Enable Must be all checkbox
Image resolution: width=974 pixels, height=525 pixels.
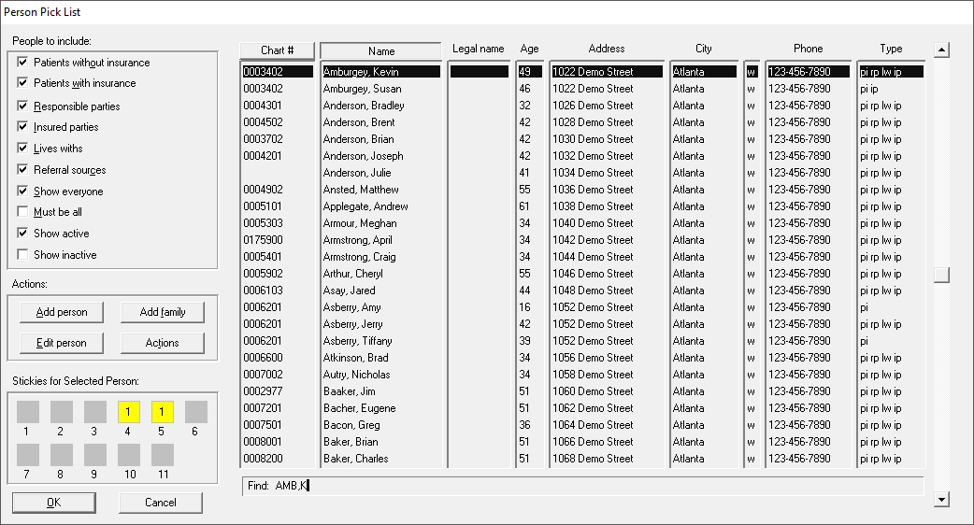(22, 212)
